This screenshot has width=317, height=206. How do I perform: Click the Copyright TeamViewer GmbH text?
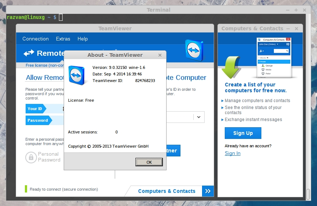click(x=108, y=146)
